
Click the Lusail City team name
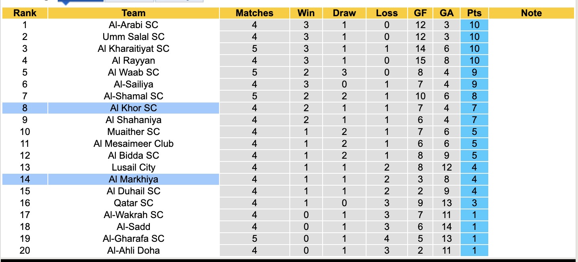(x=133, y=167)
